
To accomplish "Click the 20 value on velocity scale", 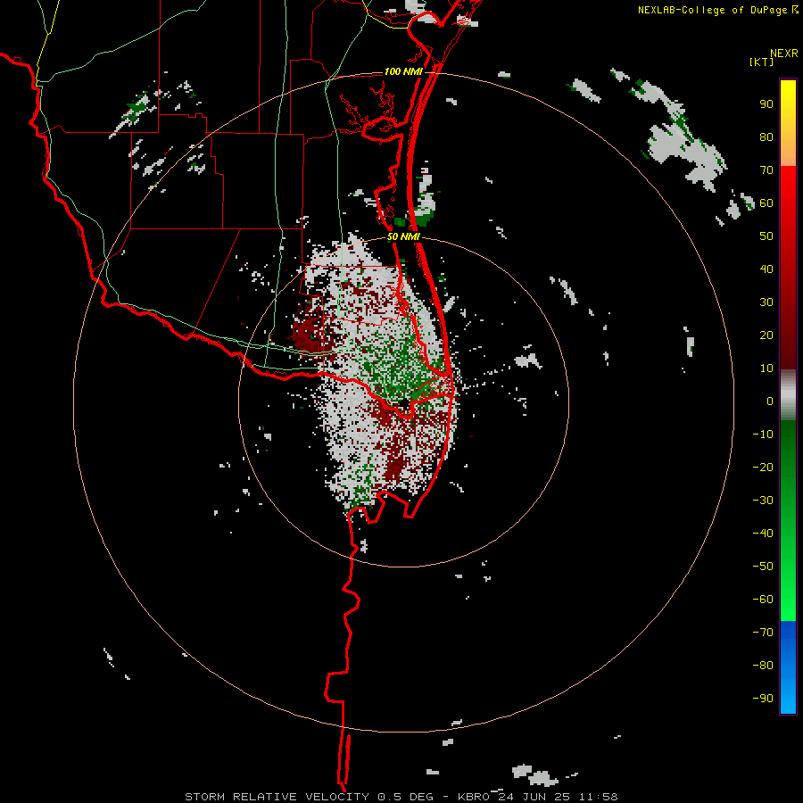I will pyautogui.click(x=766, y=335).
